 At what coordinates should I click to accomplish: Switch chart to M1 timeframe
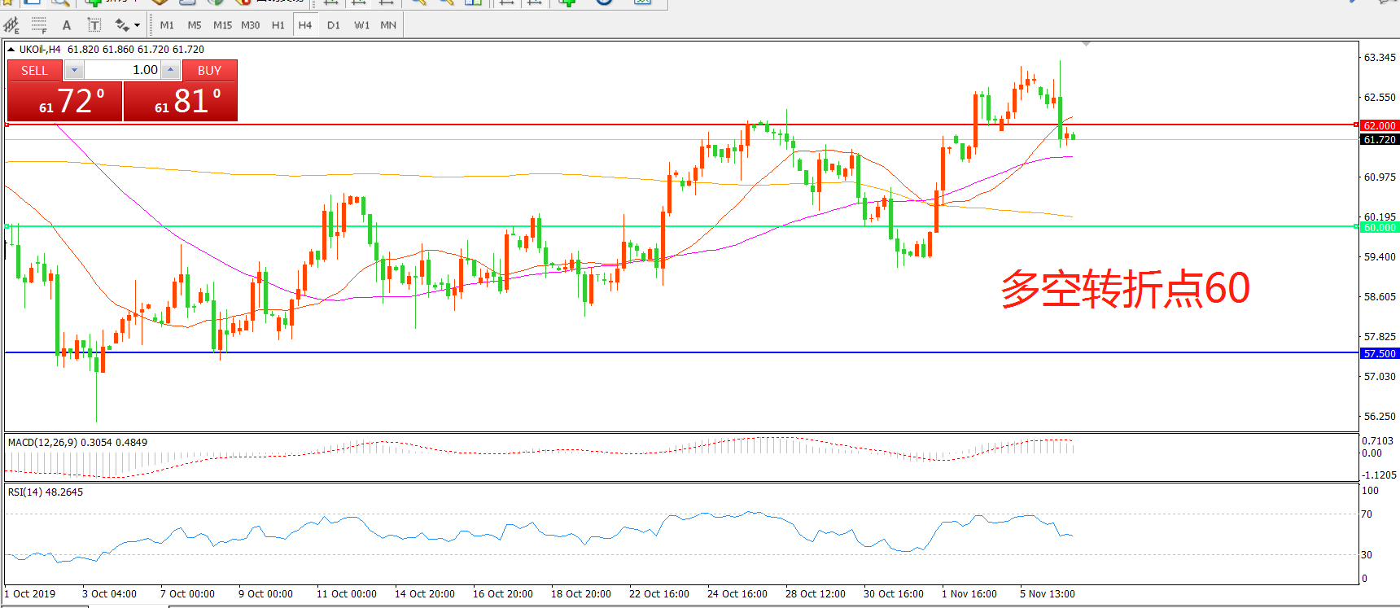click(167, 25)
